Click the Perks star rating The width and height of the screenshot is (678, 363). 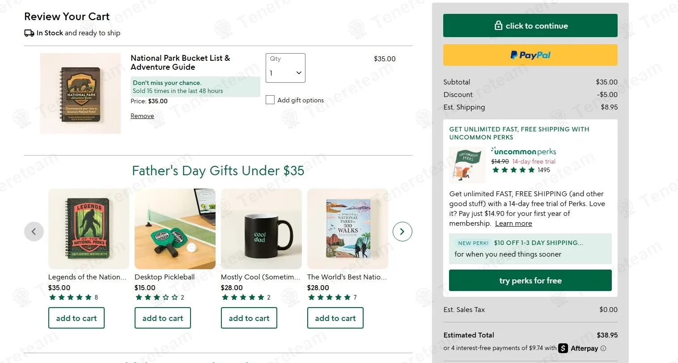pyautogui.click(x=513, y=170)
